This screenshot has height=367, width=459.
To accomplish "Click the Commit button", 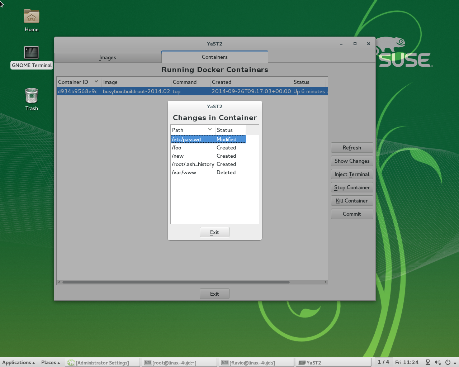I will [x=352, y=214].
